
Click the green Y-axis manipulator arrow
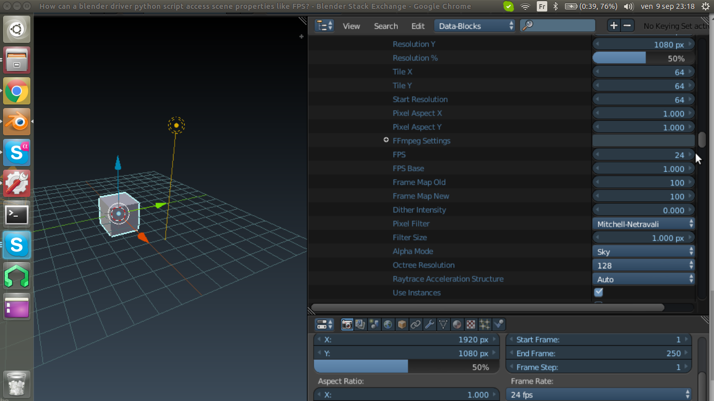160,205
